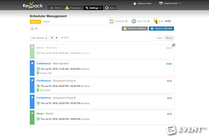This screenshot has height=138, width=209.
Task: Click the Discussion Group B 5/10 count
Action: [x=169, y=98]
